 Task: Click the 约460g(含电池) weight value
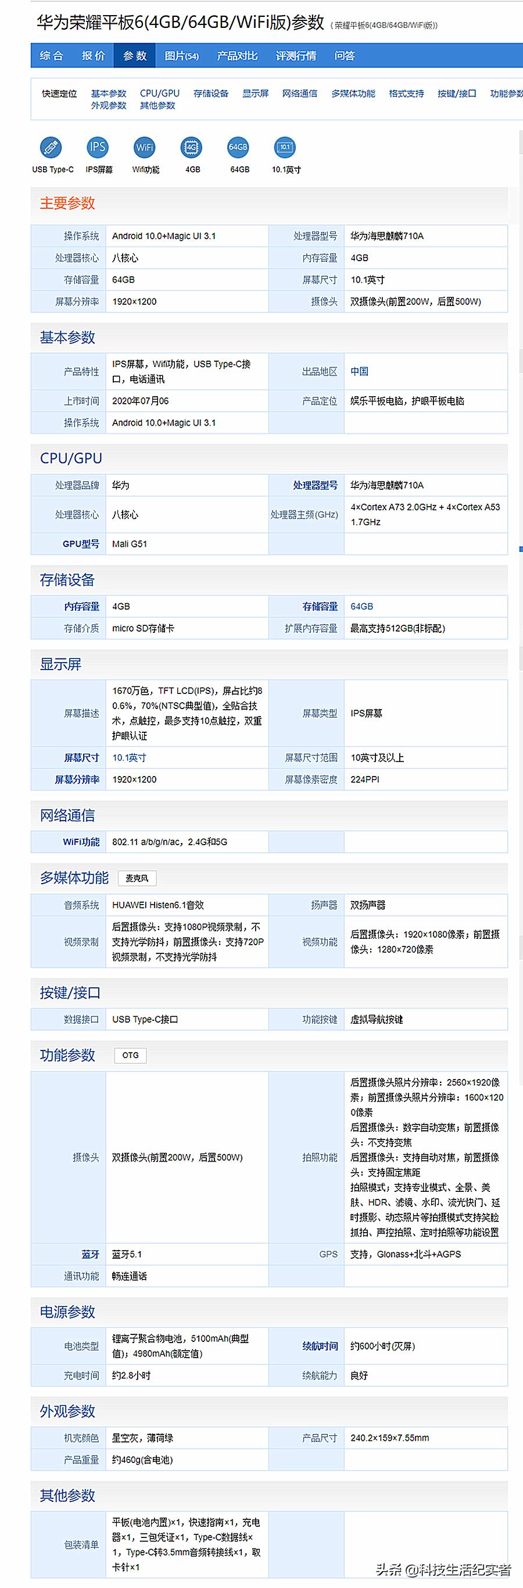click(142, 1460)
